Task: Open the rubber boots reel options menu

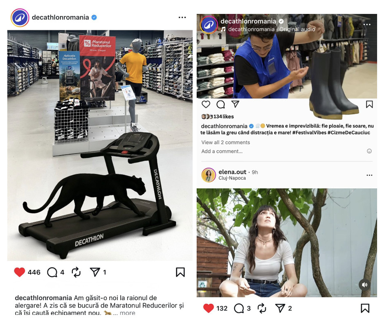Action: click(x=367, y=25)
